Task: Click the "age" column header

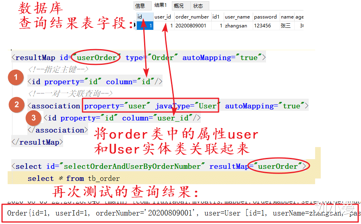Action: click(x=299, y=17)
